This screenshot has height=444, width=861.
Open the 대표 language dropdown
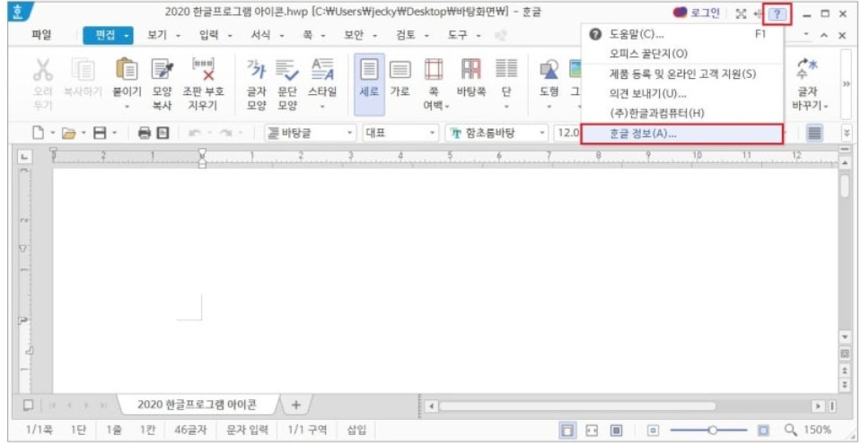click(400, 133)
